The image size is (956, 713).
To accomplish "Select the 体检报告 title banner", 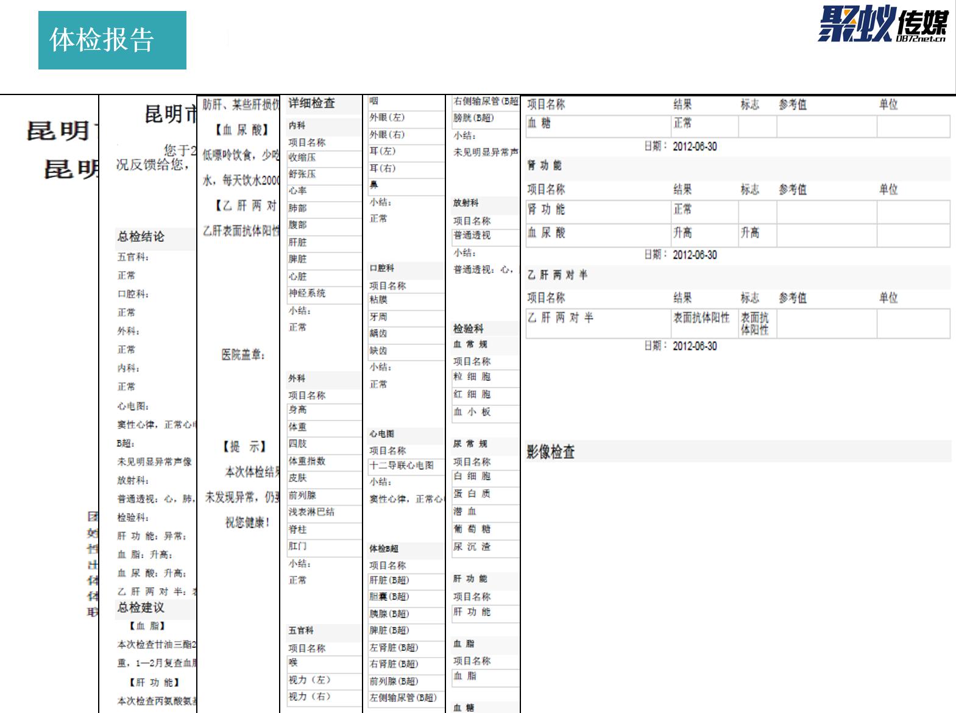I will click(x=112, y=40).
